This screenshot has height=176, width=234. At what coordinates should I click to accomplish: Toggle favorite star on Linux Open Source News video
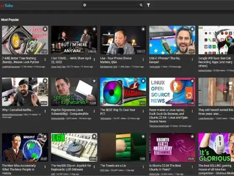point(192,81)
